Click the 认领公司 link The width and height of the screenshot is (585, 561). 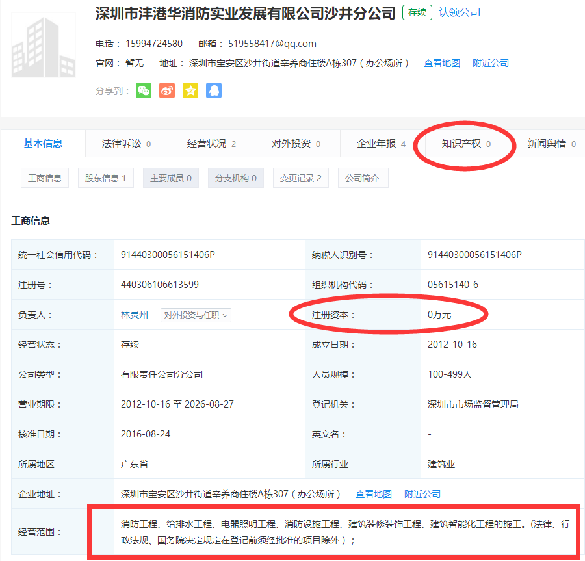pos(460,12)
